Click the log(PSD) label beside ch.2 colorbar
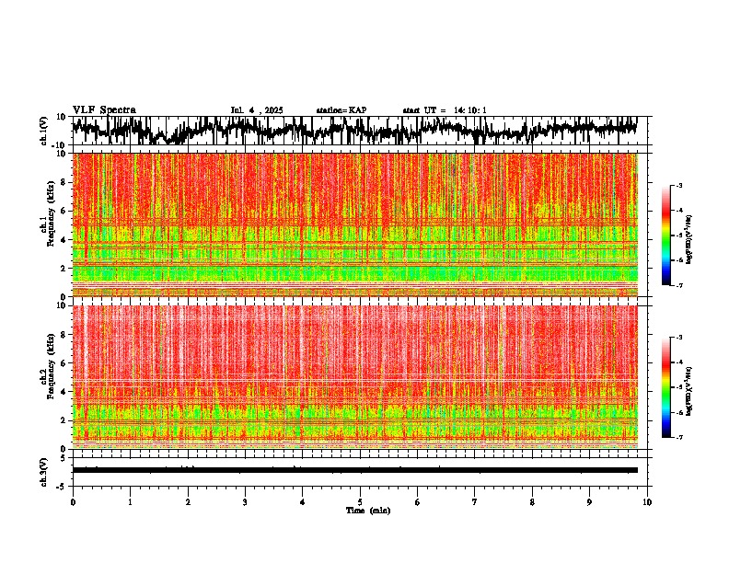The width and height of the screenshot is (729, 563). [689, 391]
